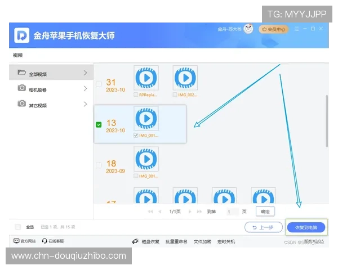Image resolution: width=338 pixels, height=270 pixels.
Task: Open the 会员中心 member center button
Action: click(x=274, y=29)
